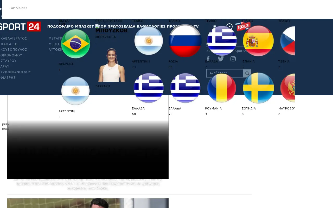Click the next carousel control
The height and width of the screenshot is (208, 333).
click(x=5, y=129)
